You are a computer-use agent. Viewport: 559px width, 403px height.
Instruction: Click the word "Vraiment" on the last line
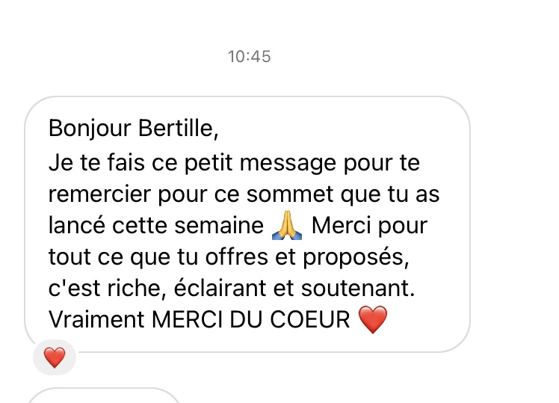pyautogui.click(x=96, y=321)
